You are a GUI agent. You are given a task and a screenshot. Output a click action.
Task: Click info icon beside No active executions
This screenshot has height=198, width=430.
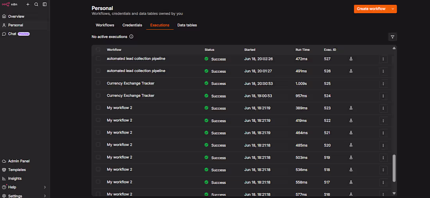[x=131, y=37]
